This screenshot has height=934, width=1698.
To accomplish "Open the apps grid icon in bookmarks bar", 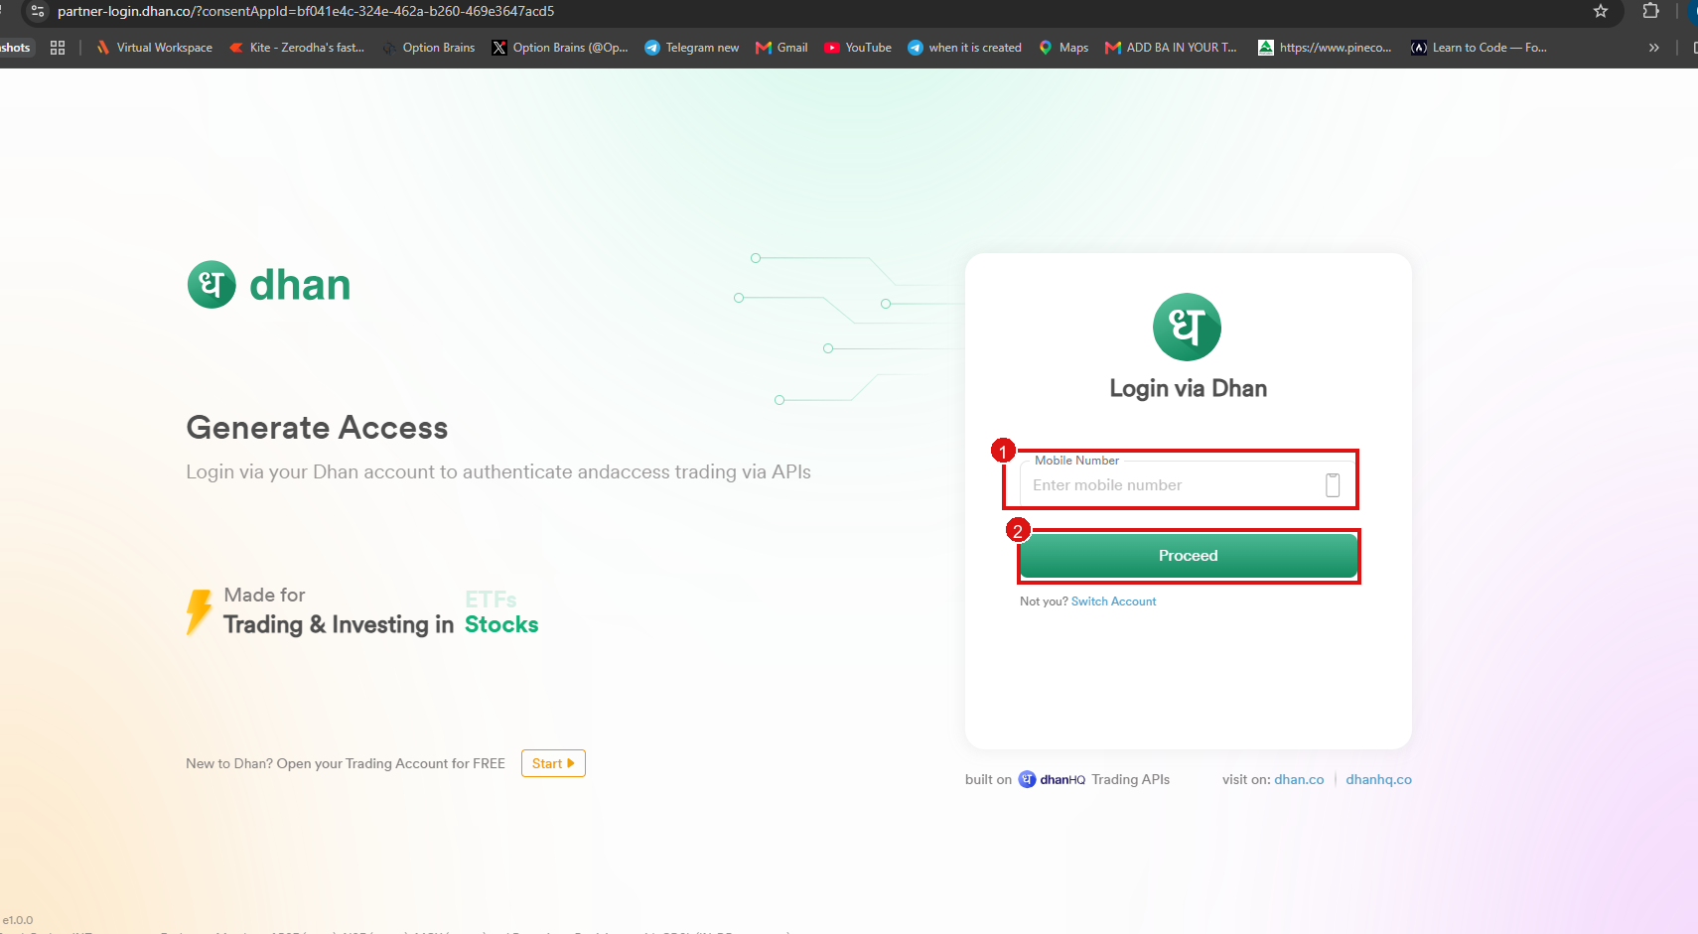I will (58, 48).
